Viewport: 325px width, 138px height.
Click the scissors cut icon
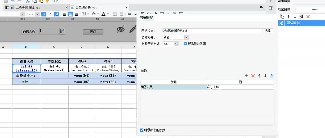tap(28, 1)
